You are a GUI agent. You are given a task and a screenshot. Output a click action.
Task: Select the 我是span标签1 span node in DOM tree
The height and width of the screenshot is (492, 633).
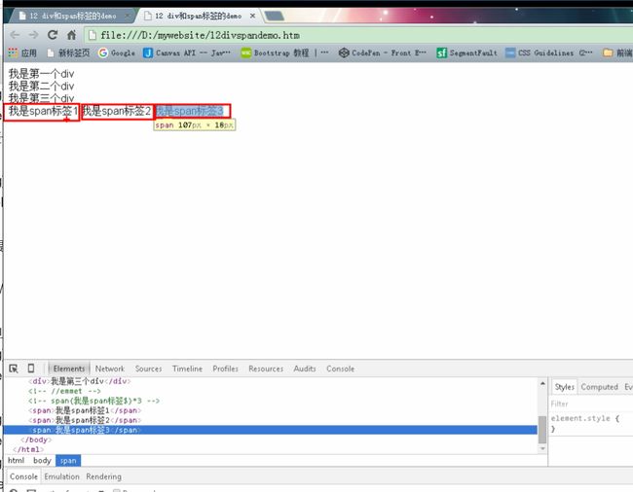click(86, 410)
